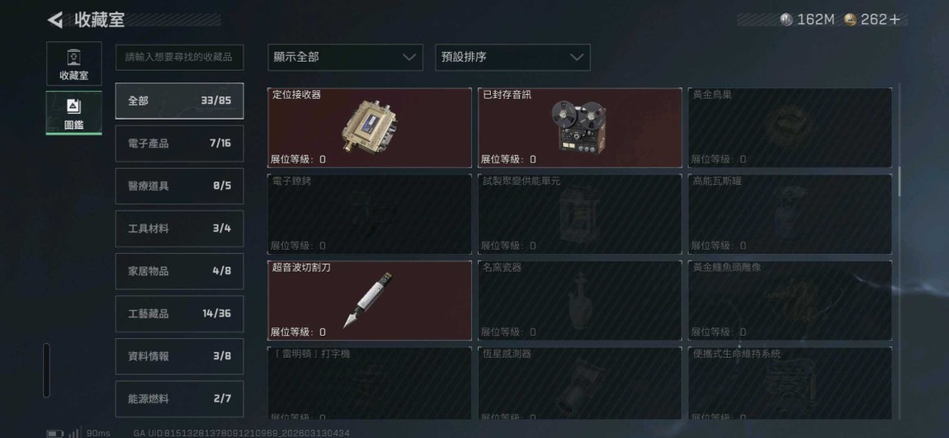Screen dimensions: 949x438
Task: Select the 電子產品 category
Action: pyautogui.click(x=180, y=144)
